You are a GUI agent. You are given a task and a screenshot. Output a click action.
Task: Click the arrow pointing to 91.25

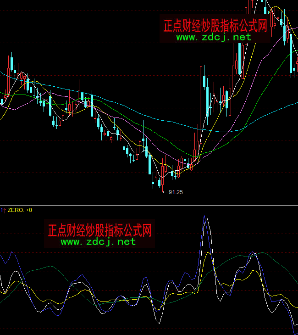coord(165,192)
